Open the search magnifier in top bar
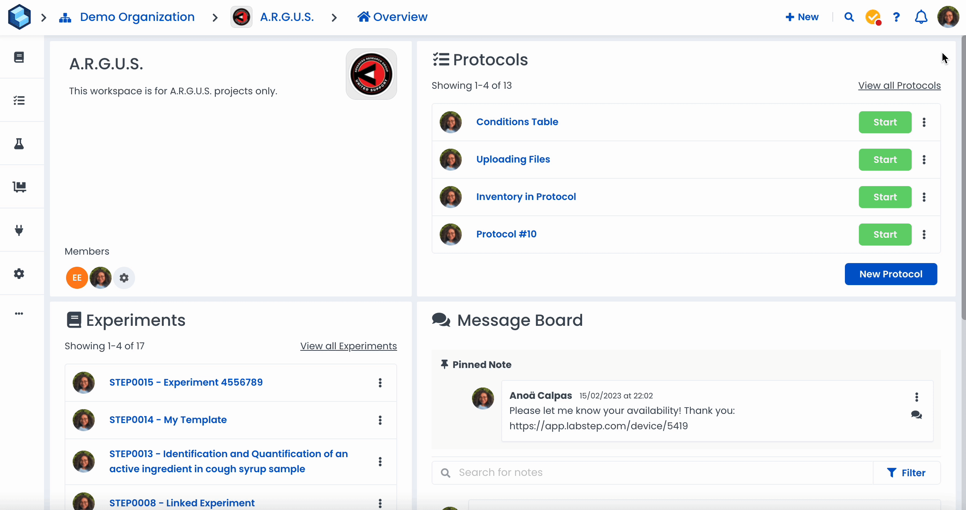966x510 pixels. pyautogui.click(x=849, y=17)
